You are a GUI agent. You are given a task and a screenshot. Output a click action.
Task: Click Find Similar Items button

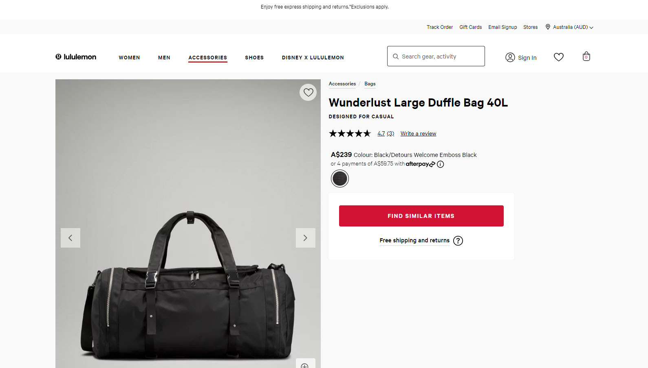421,216
